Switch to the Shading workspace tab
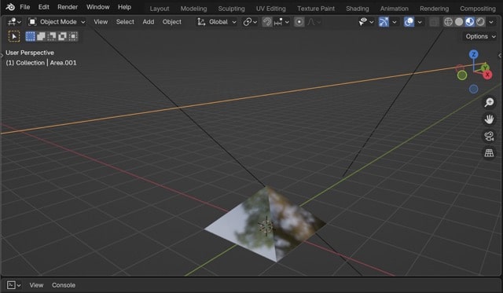The width and height of the screenshot is (503, 293). pos(358,9)
